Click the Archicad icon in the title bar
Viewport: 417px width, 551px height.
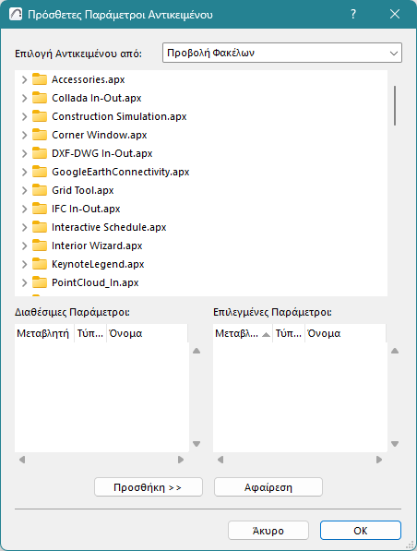click(x=16, y=15)
